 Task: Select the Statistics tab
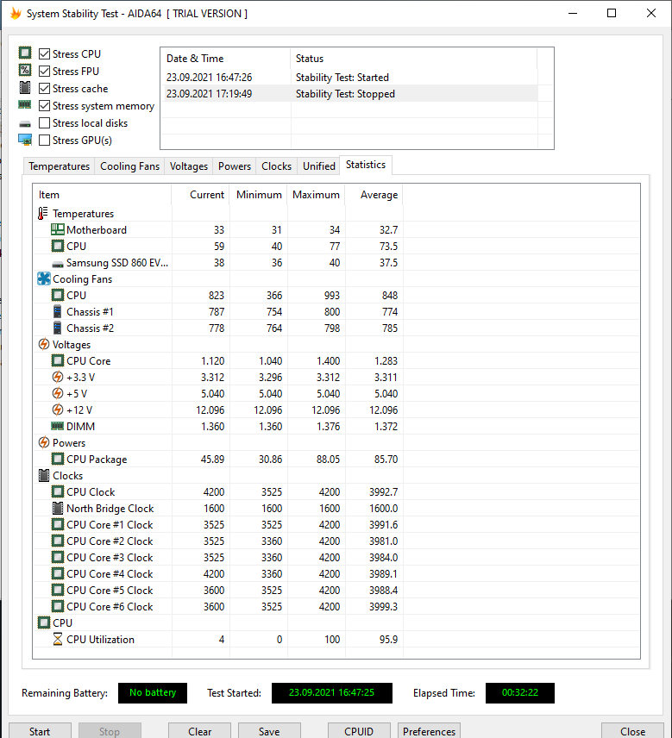tap(366, 165)
